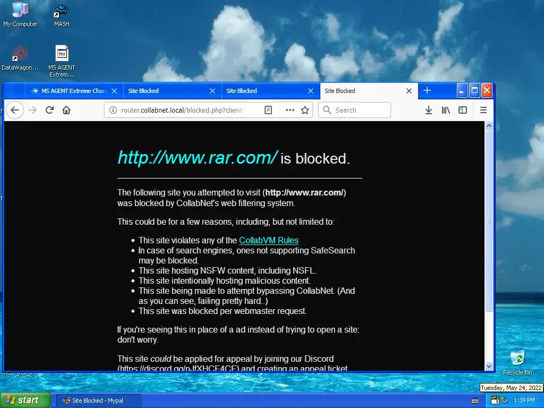This screenshot has height=408, width=544.
Task: Open the Windows start menu
Action: [25, 401]
